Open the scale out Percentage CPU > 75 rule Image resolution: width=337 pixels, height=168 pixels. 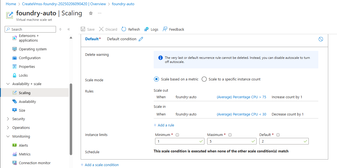(241, 97)
